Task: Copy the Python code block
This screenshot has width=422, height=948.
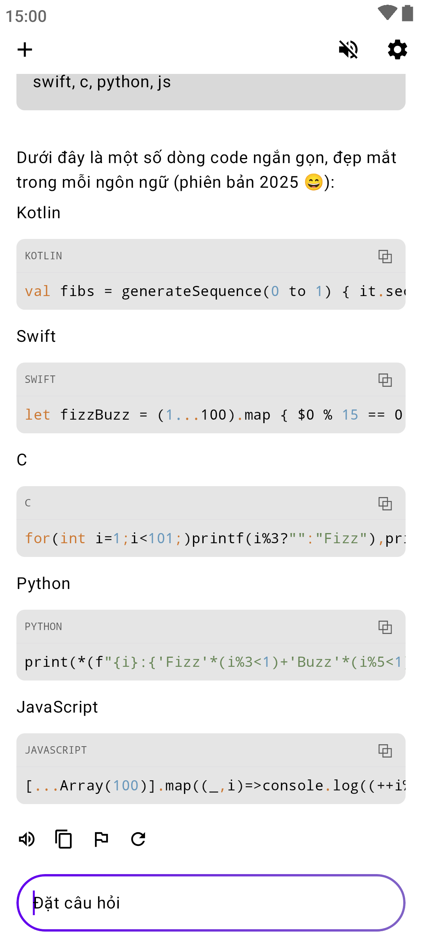Action: pyautogui.click(x=385, y=627)
